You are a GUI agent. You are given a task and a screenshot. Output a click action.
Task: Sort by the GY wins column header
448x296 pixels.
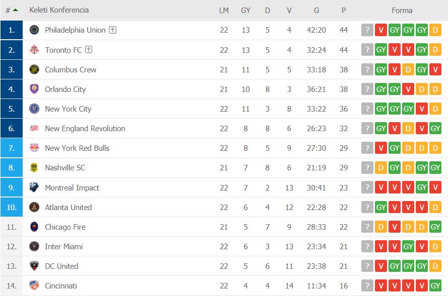pos(245,11)
